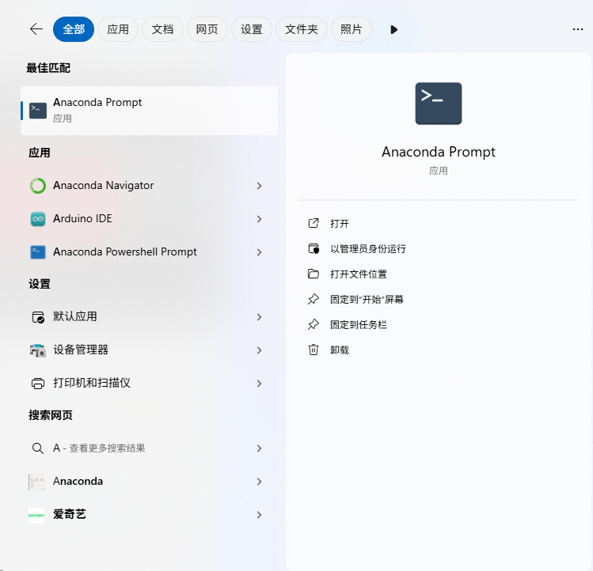Click the Anaconda Prompt terminal icon in best match

point(38,111)
